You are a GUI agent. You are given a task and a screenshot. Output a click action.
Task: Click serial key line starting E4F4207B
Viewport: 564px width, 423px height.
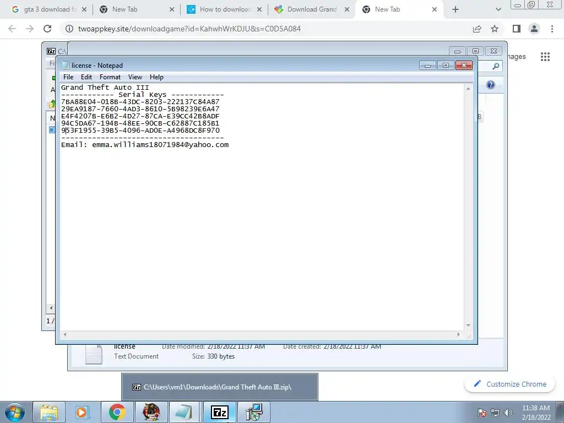point(140,116)
